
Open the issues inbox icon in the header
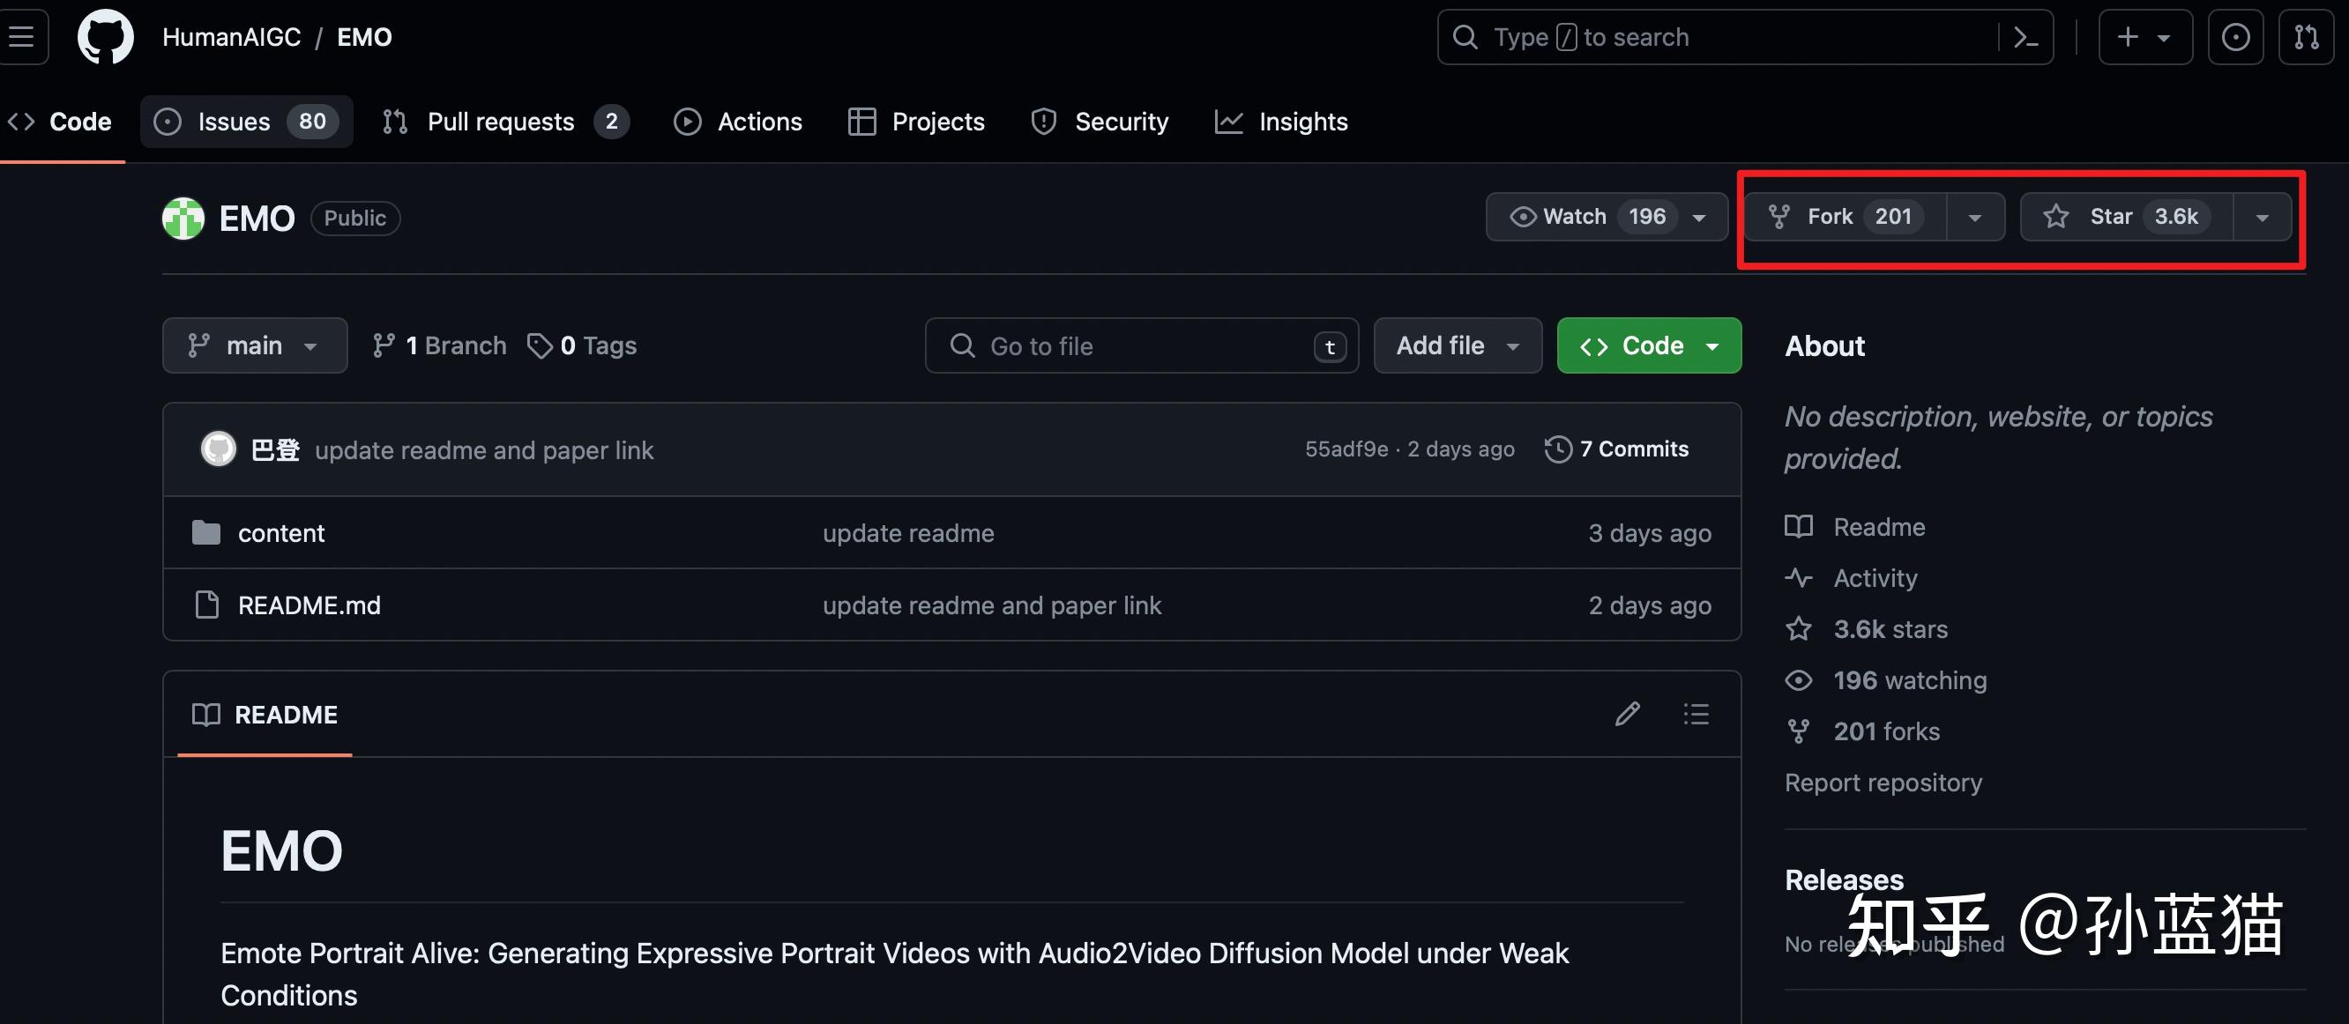pyautogui.click(x=2235, y=37)
